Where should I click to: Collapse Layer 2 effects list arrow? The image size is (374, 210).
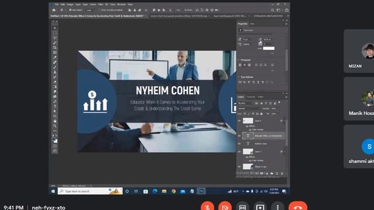click(x=284, y=152)
